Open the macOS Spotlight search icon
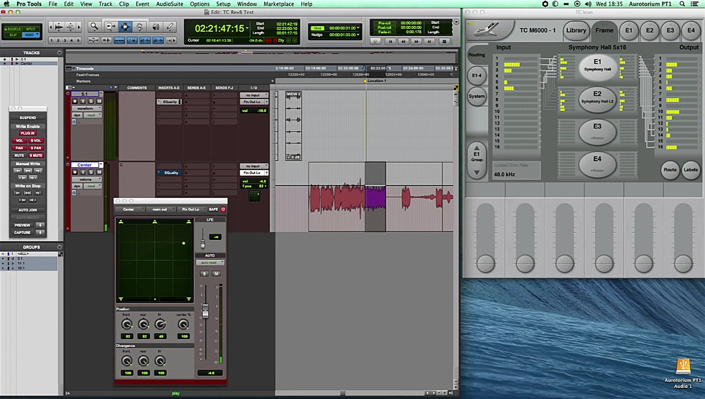Image resolution: width=705 pixels, height=399 pixels. [682, 4]
